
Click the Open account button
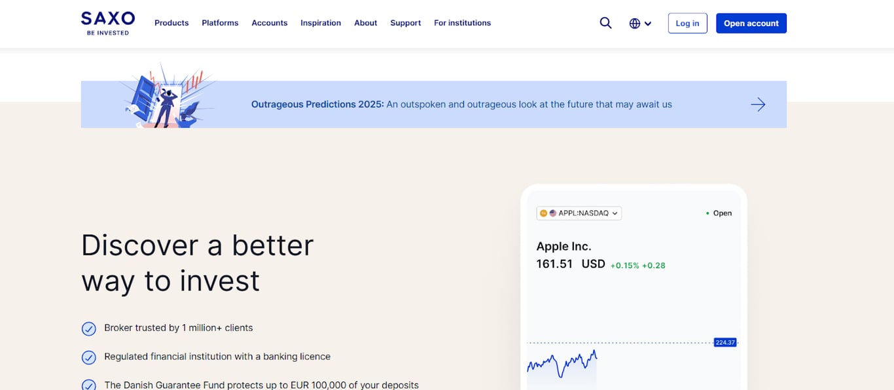pyautogui.click(x=751, y=23)
